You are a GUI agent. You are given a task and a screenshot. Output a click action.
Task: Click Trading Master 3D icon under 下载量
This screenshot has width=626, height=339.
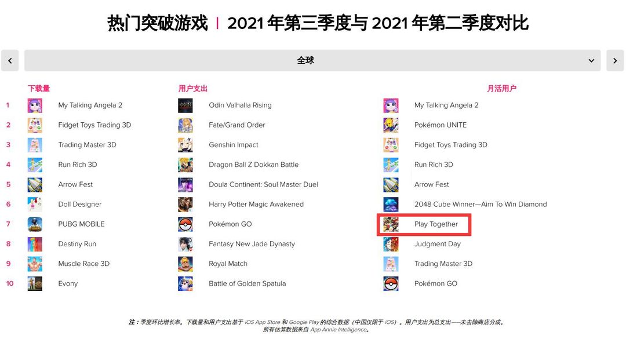35,145
